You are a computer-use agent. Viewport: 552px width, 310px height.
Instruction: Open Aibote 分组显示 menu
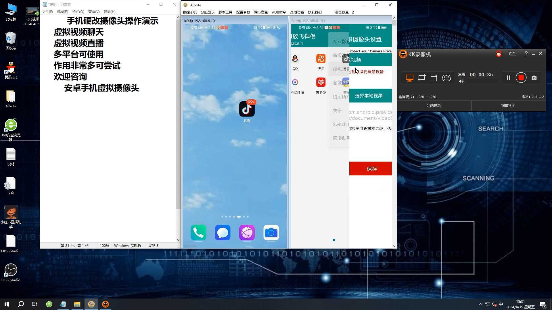(208, 12)
